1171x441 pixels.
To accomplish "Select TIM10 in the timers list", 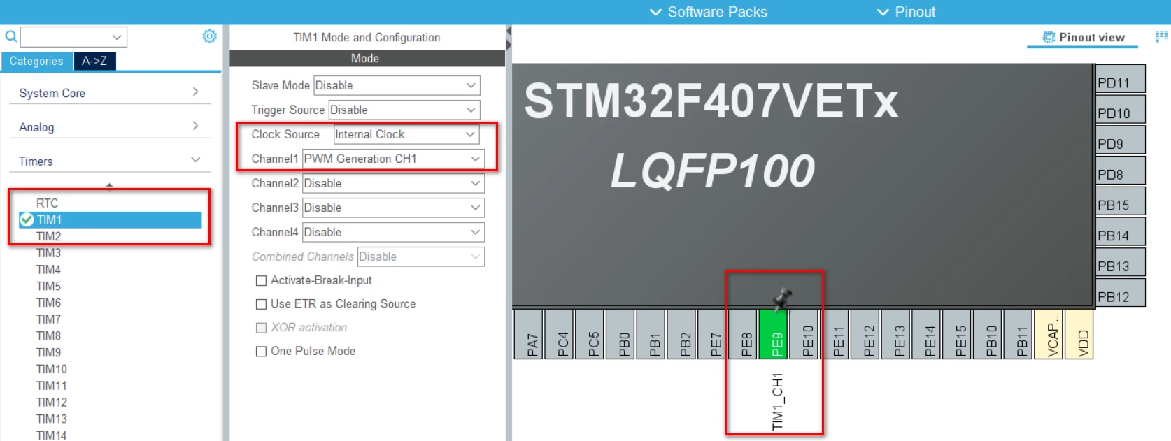I will pyautogui.click(x=52, y=369).
